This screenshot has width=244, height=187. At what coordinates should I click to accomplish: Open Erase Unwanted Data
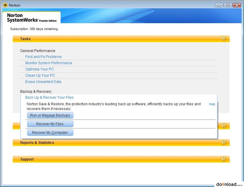coord(43,81)
